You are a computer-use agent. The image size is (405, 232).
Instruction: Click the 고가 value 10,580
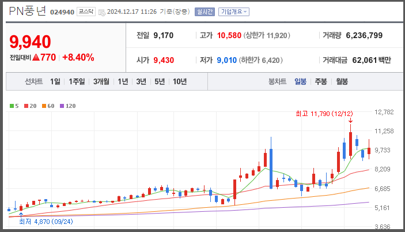[229, 35]
